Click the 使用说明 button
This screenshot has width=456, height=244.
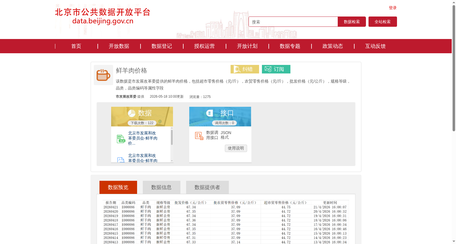click(x=236, y=148)
